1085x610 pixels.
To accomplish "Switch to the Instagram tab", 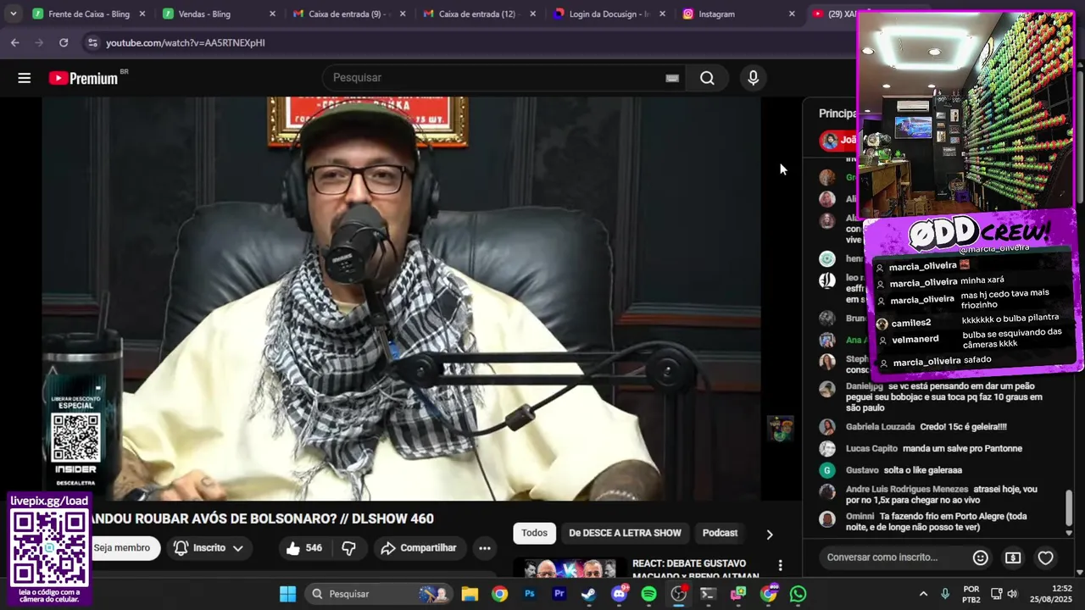I will 739,14.
